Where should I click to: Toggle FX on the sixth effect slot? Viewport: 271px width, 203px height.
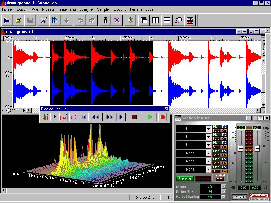[x=224, y=167]
